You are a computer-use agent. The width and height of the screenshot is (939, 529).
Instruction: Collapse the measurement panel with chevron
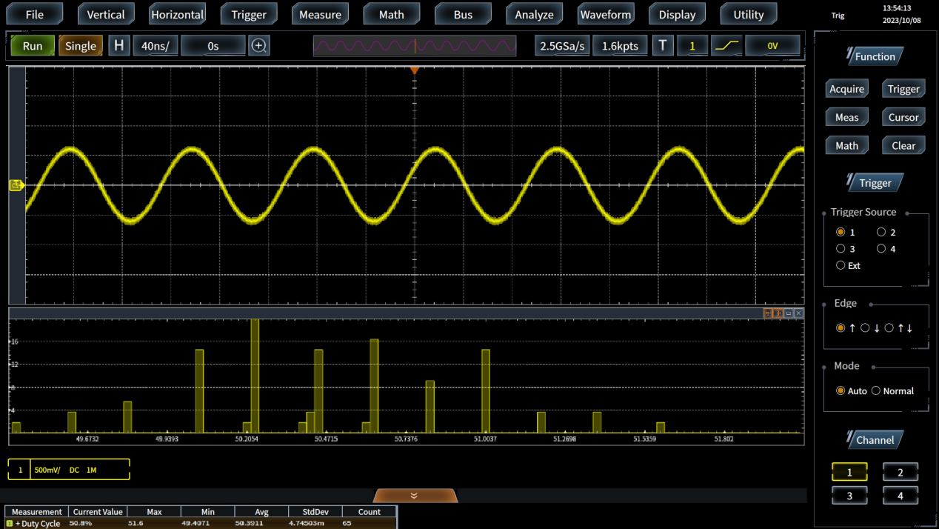point(414,496)
